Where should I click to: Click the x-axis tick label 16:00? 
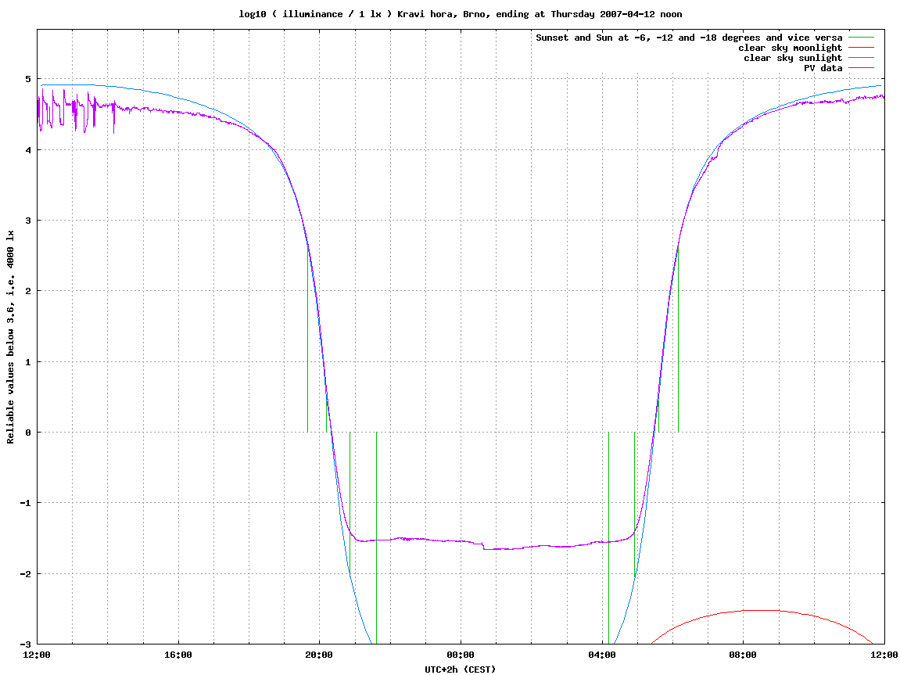[x=178, y=655]
